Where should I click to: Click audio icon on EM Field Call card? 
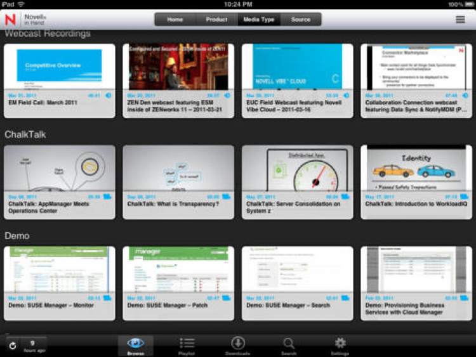(x=109, y=96)
